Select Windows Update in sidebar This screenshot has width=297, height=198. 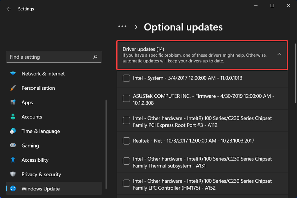tap(54, 188)
